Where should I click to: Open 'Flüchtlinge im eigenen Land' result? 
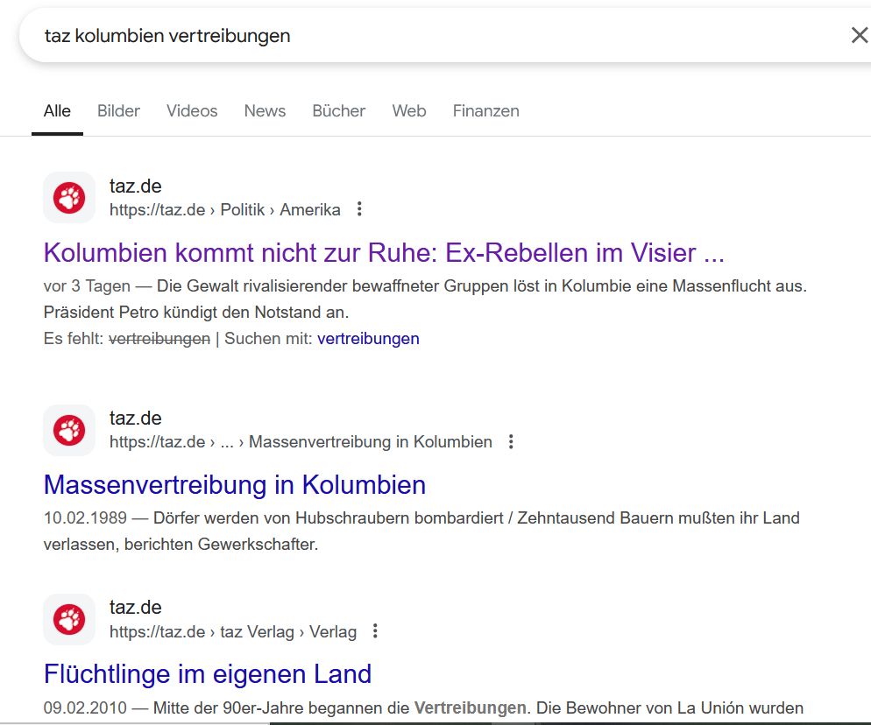(x=208, y=674)
